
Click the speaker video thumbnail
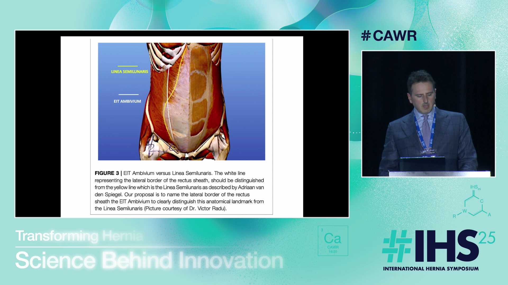[428, 113]
